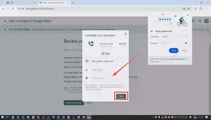211x120 pixels.
Task: Open the tab search dropdown in Chrome
Action: coord(3,3)
